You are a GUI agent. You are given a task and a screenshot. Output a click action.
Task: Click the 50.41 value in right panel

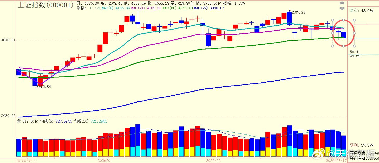pos(355,52)
